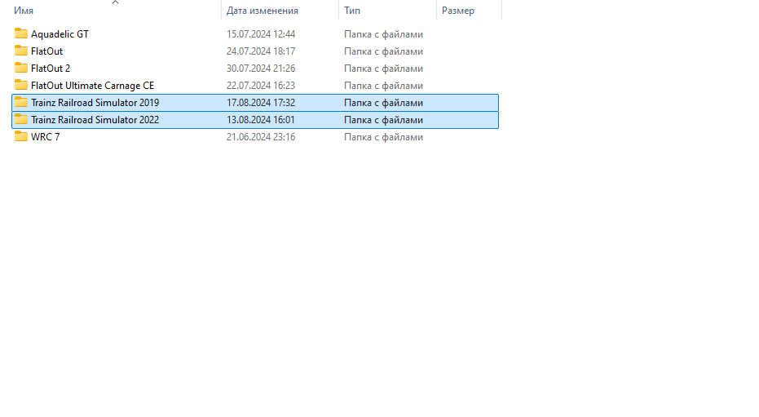The height and width of the screenshot is (417, 759).
Task: Select Trainz Railroad Simulator 2019 name
Action: (x=95, y=103)
